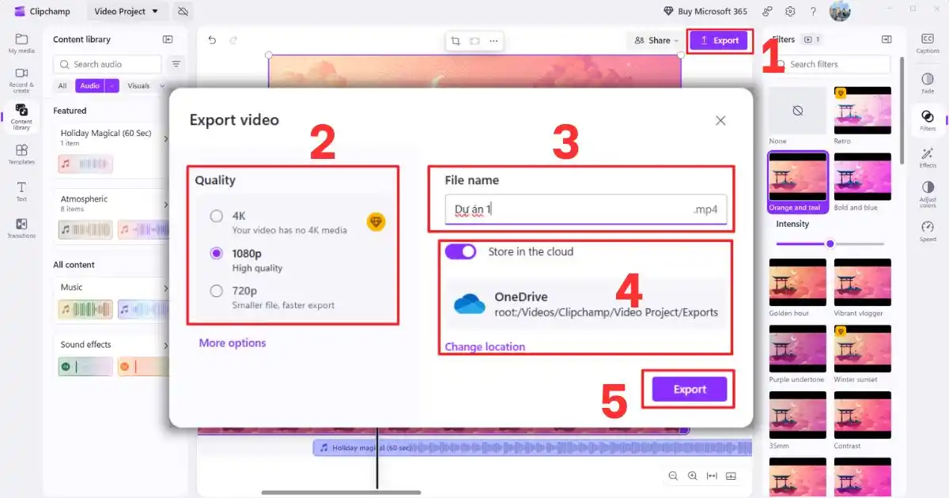The height and width of the screenshot is (498, 949).
Task: Click Buy Microsoft 365
Action: (705, 12)
